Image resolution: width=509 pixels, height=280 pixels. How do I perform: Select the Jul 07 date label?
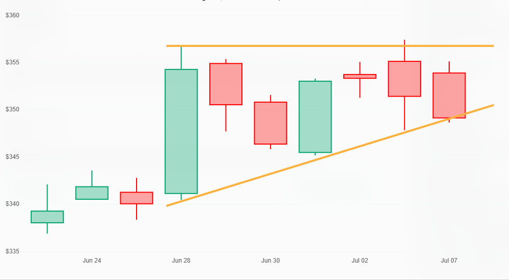tap(449, 261)
